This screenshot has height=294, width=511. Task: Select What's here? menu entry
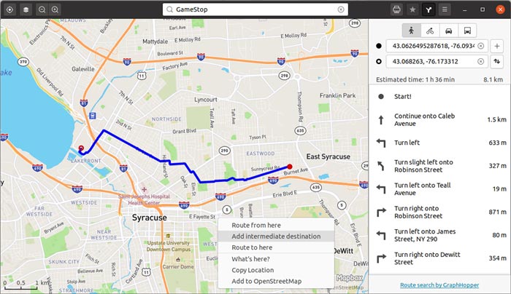(x=276, y=259)
